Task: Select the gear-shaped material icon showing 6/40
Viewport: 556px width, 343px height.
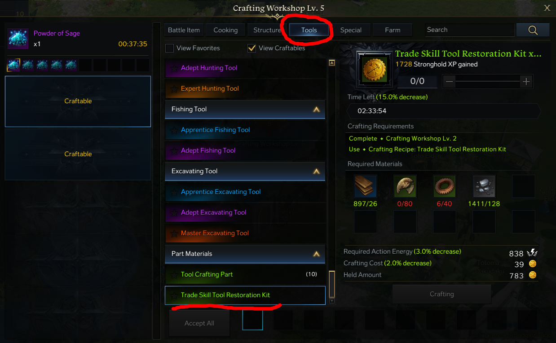Action: (x=445, y=187)
